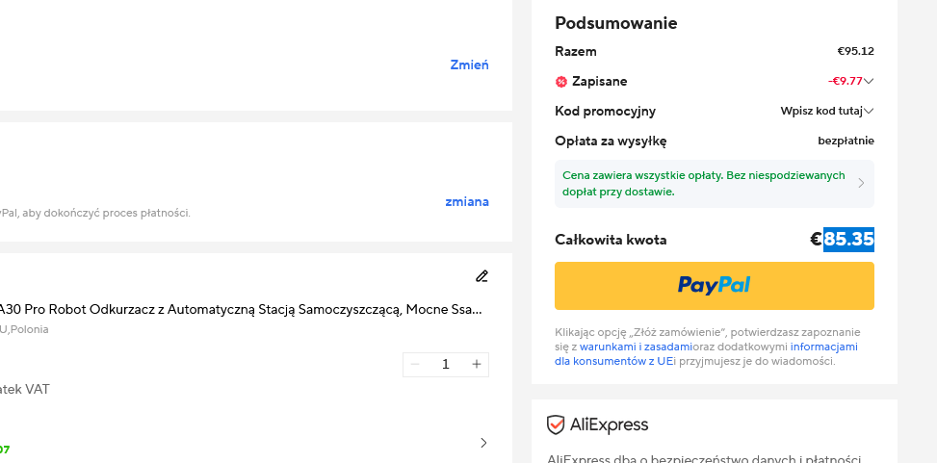Click the "Zmień" link
Image resolution: width=937 pixels, height=463 pixels.
469,64
